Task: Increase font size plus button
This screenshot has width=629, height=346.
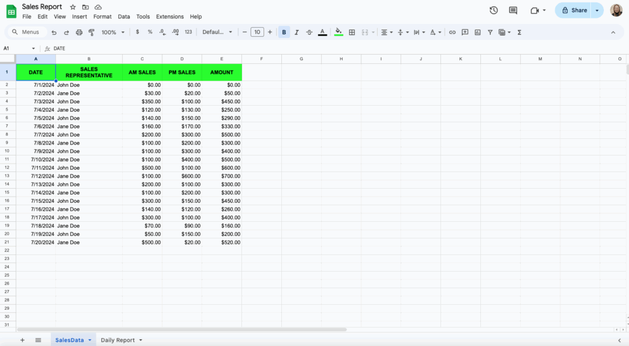Action: click(270, 32)
